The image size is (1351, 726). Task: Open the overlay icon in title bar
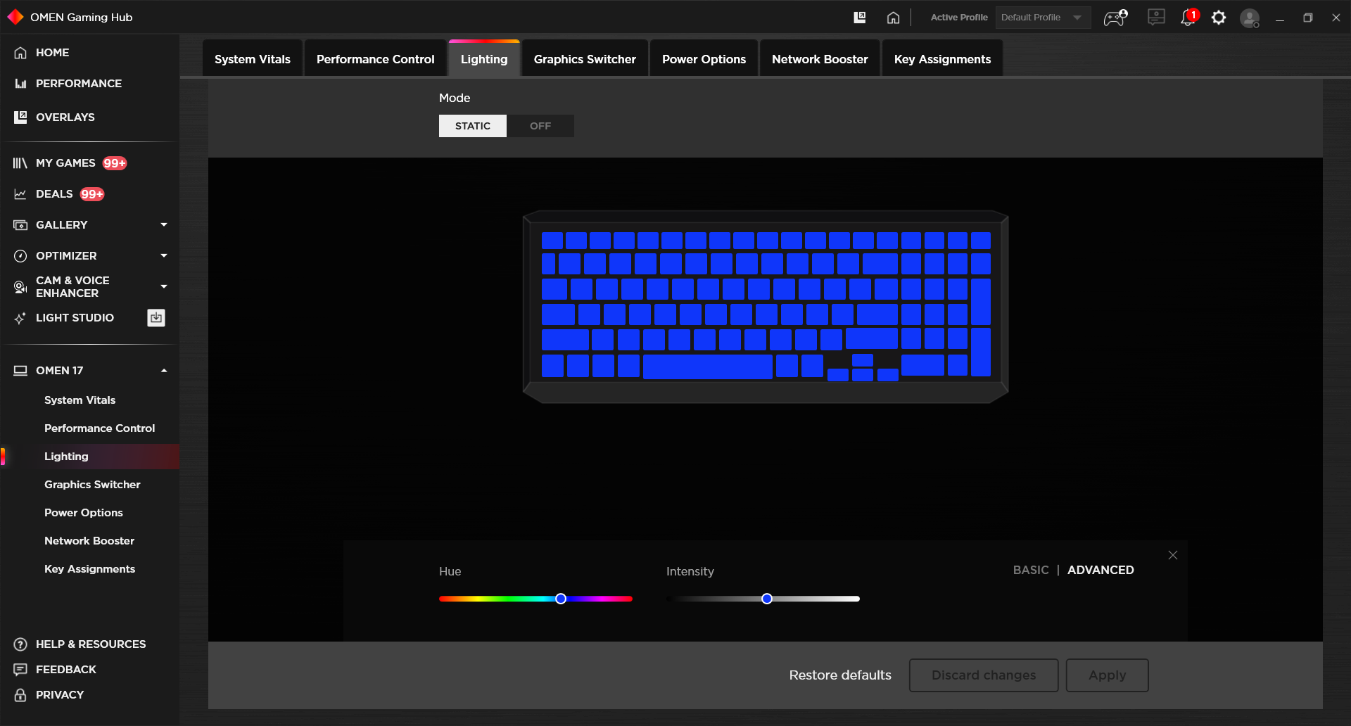pos(859,18)
